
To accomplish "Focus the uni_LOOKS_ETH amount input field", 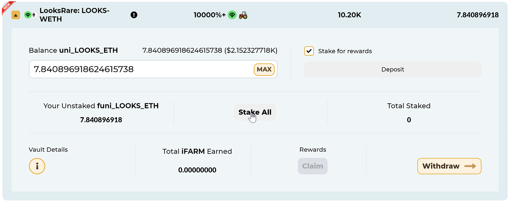I will (153, 69).
